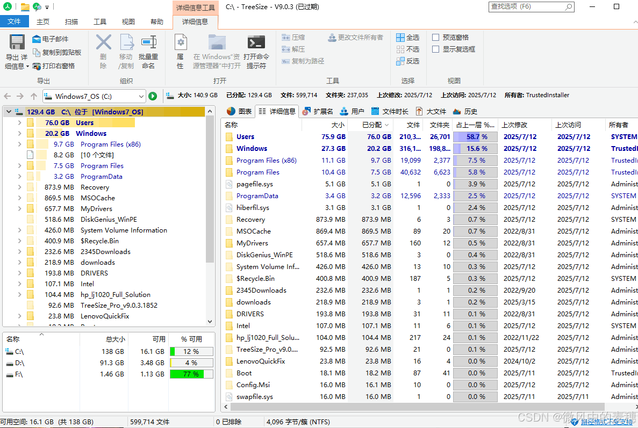The width and height of the screenshot is (638, 428).
Task: Open the Scan (扫描) ribbon tab
Action: tap(71, 21)
